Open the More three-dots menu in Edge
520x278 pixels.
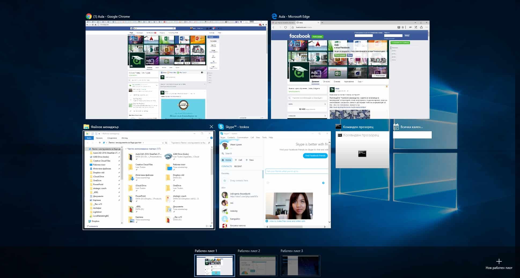(427, 27)
